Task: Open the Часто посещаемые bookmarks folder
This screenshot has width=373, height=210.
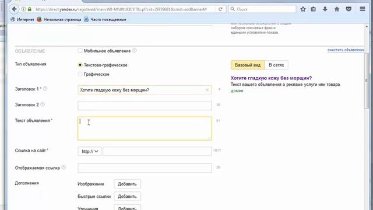Action: 105,19
